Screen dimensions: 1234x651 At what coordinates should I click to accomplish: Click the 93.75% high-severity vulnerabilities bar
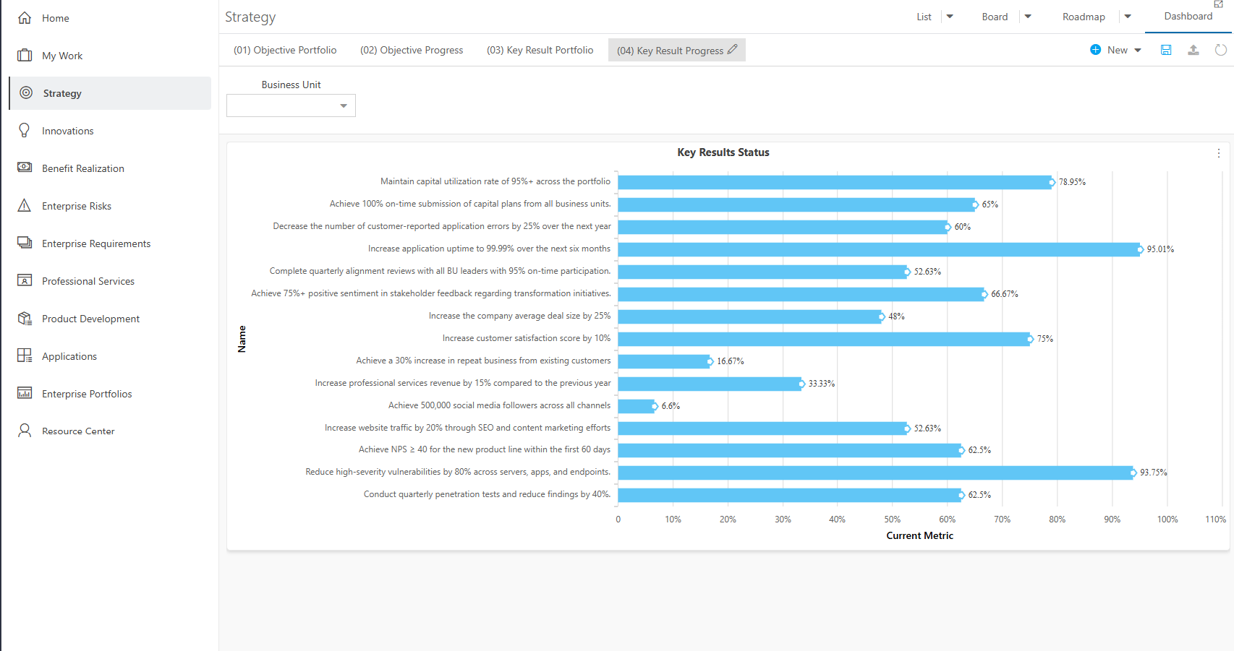coord(875,473)
